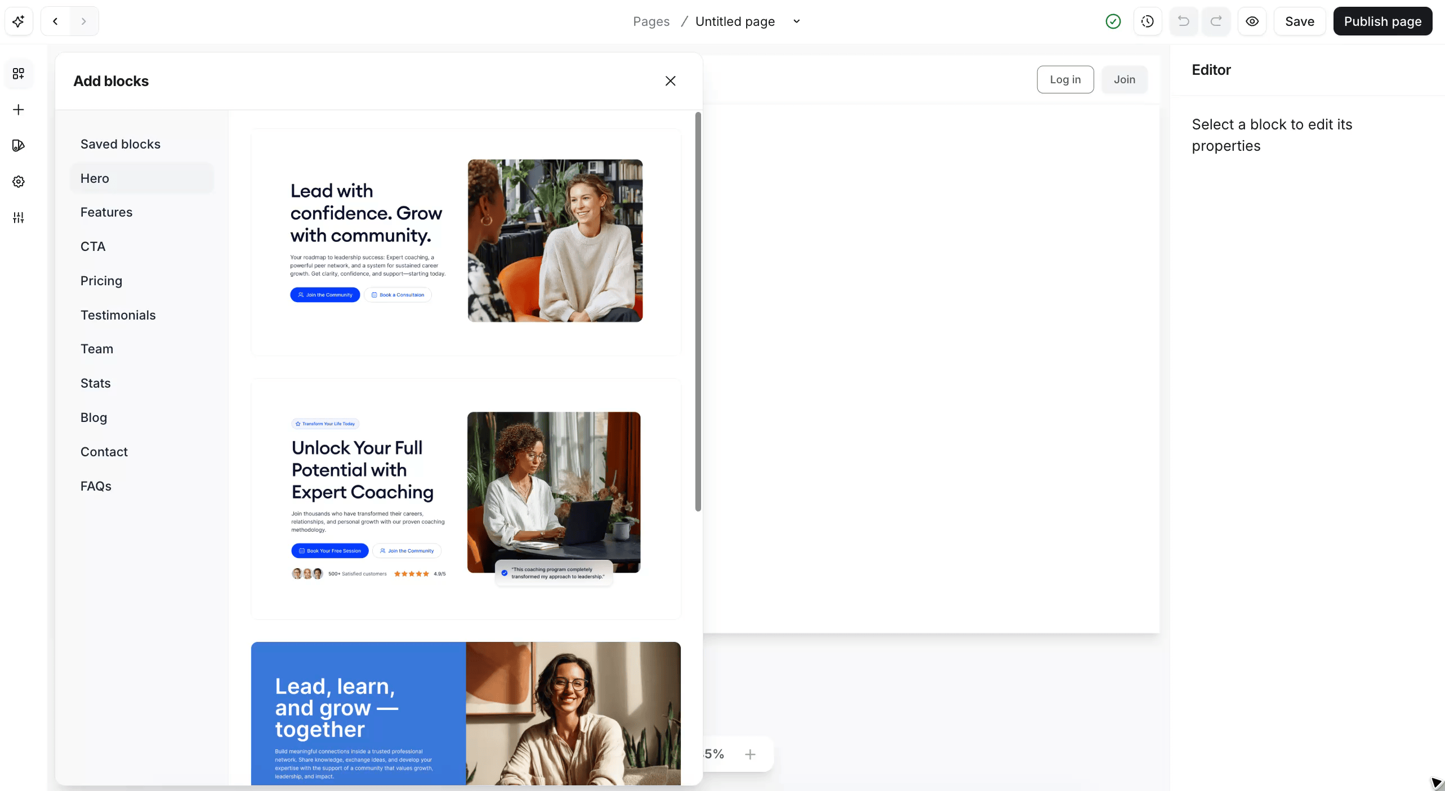This screenshot has width=1445, height=791.
Task: Close the Add blocks panel
Action: point(670,81)
